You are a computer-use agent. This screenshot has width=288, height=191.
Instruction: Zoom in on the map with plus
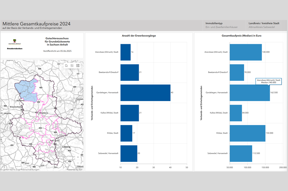coord(78,157)
